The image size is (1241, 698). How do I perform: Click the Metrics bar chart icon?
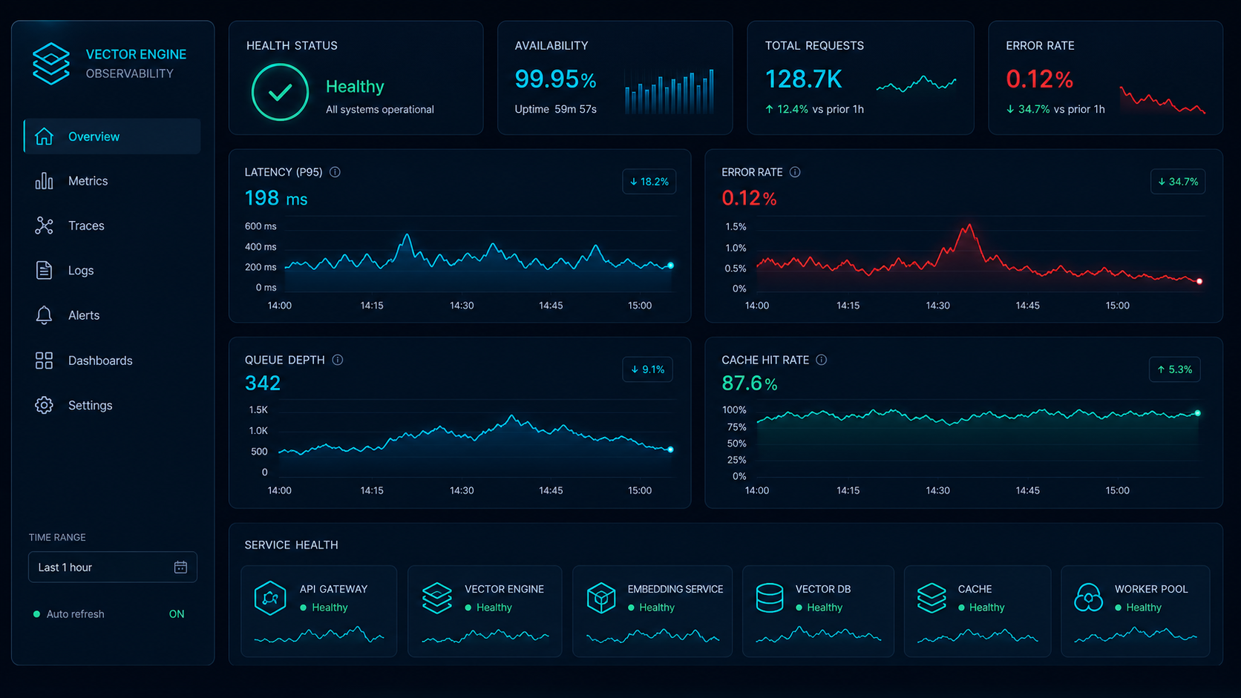(x=45, y=181)
